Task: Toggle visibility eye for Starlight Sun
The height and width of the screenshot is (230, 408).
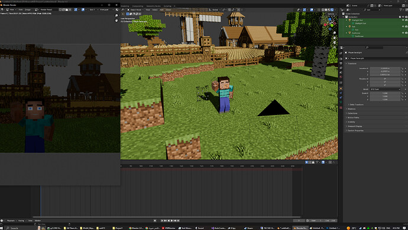Action: [x=403, y=20]
